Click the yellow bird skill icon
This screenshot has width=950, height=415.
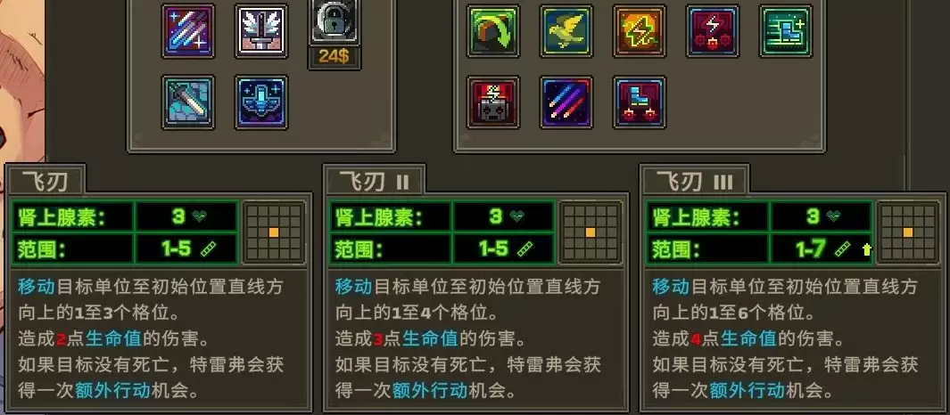click(566, 31)
